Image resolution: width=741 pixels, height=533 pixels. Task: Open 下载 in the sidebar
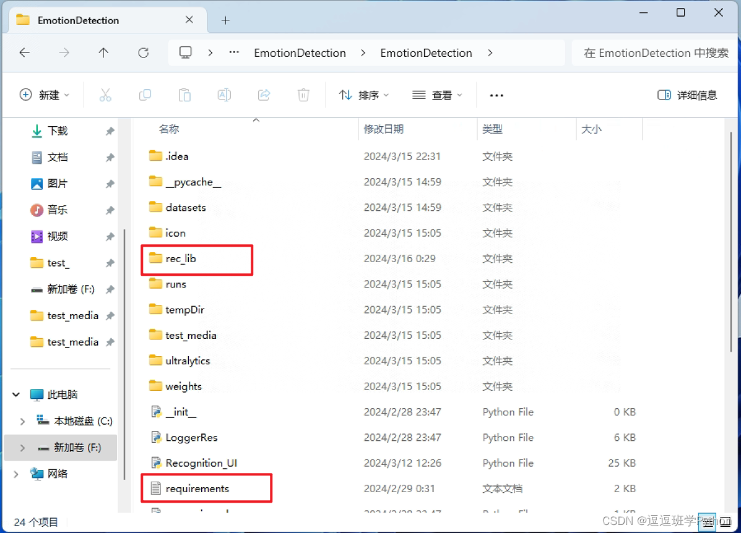57,130
